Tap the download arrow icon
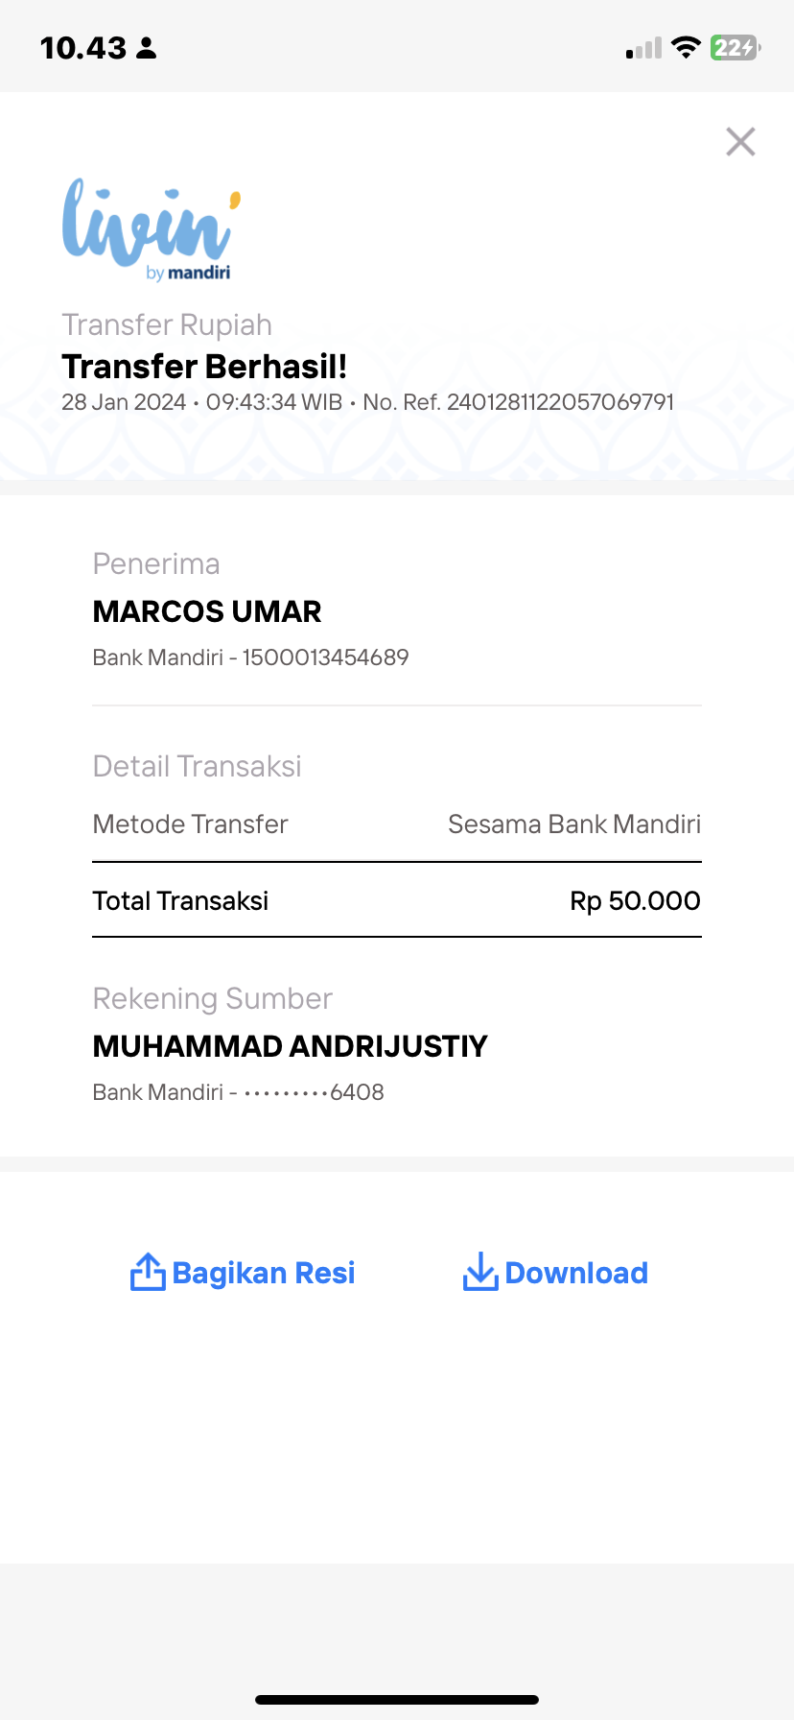Image resolution: width=794 pixels, height=1720 pixels. pyautogui.click(x=480, y=1272)
